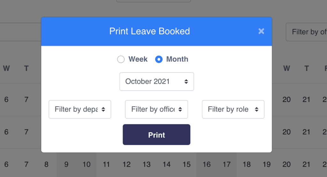This screenshot has height=177, width=327.
Task: Click the department filter's up-down arrow icon
Action: click(103, 110)
